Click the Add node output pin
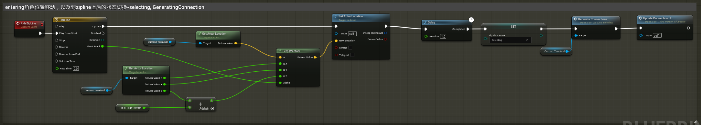 coord(211,101)
